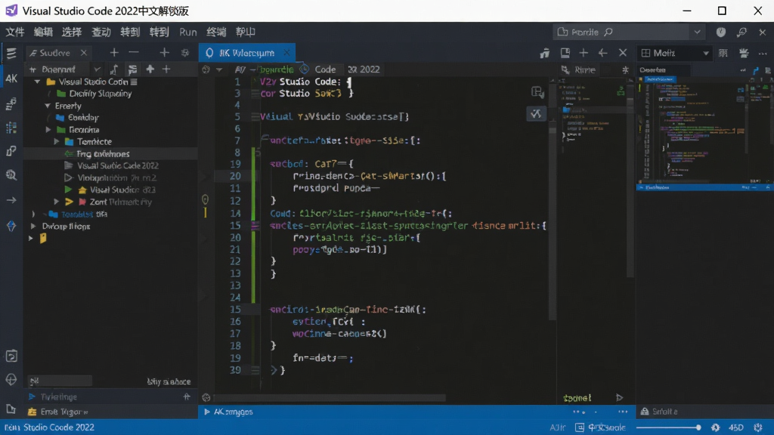774x435 pixels.
Task: Expand the Zont tree item
Action: 56,202
